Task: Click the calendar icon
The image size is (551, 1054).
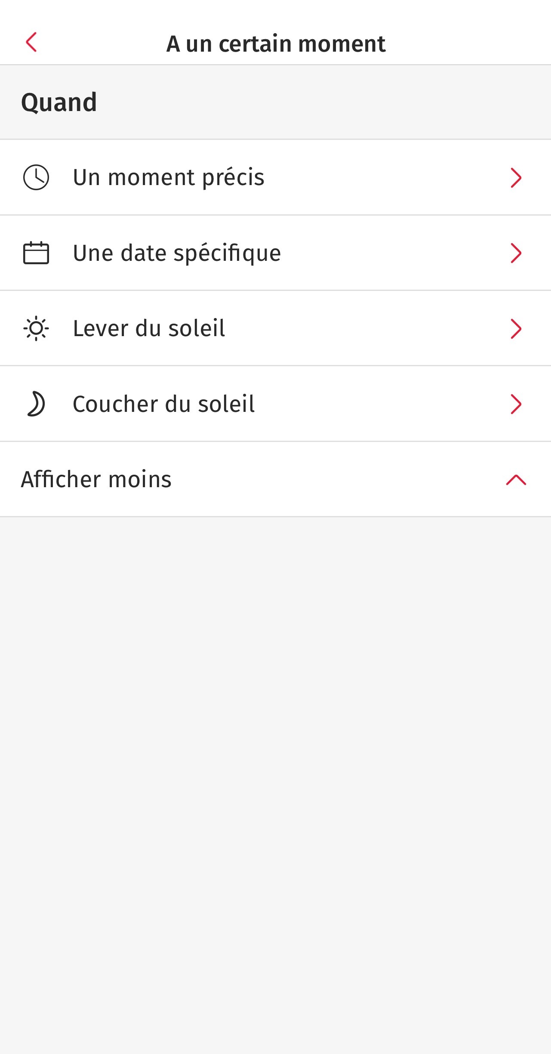Action: pos(36,253)
